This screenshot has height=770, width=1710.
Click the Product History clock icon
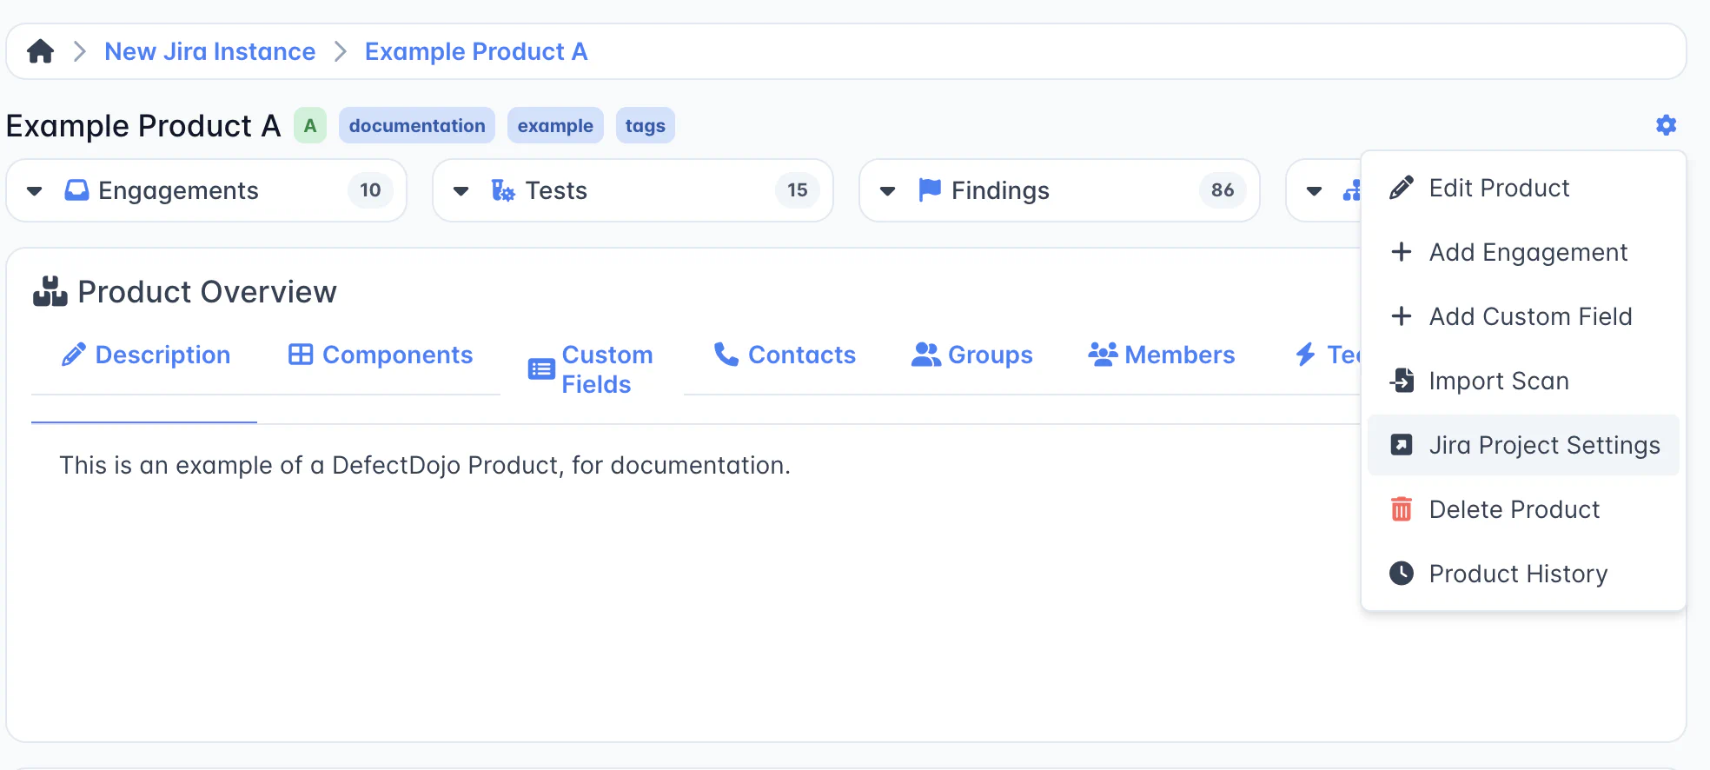[x=1401, y=574]
